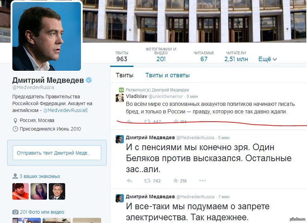Click the location pin icon near Россия, Москва
The image size is (307, 223).
[15, 120]
